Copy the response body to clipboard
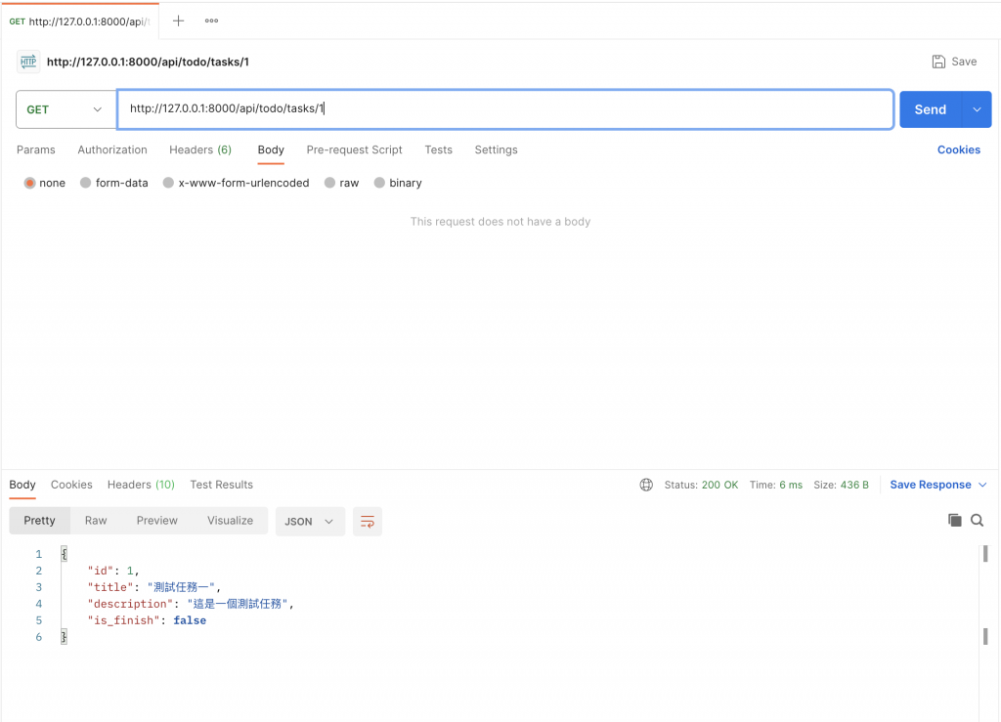 click(x=954, y=521)
